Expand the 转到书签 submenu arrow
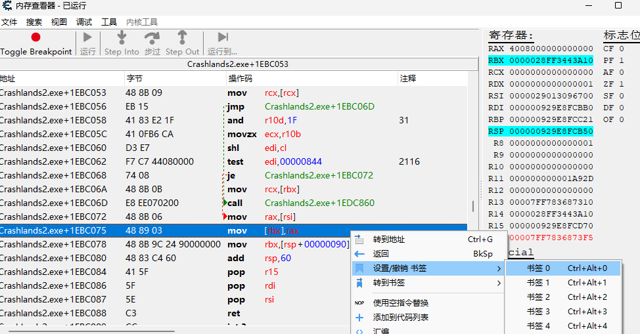640x334 pixels. tap(499, 283)
